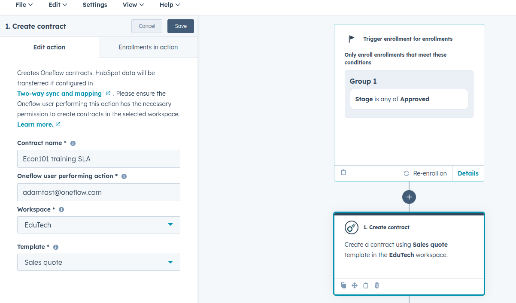Click the plus button to add action

coord(409,197)
